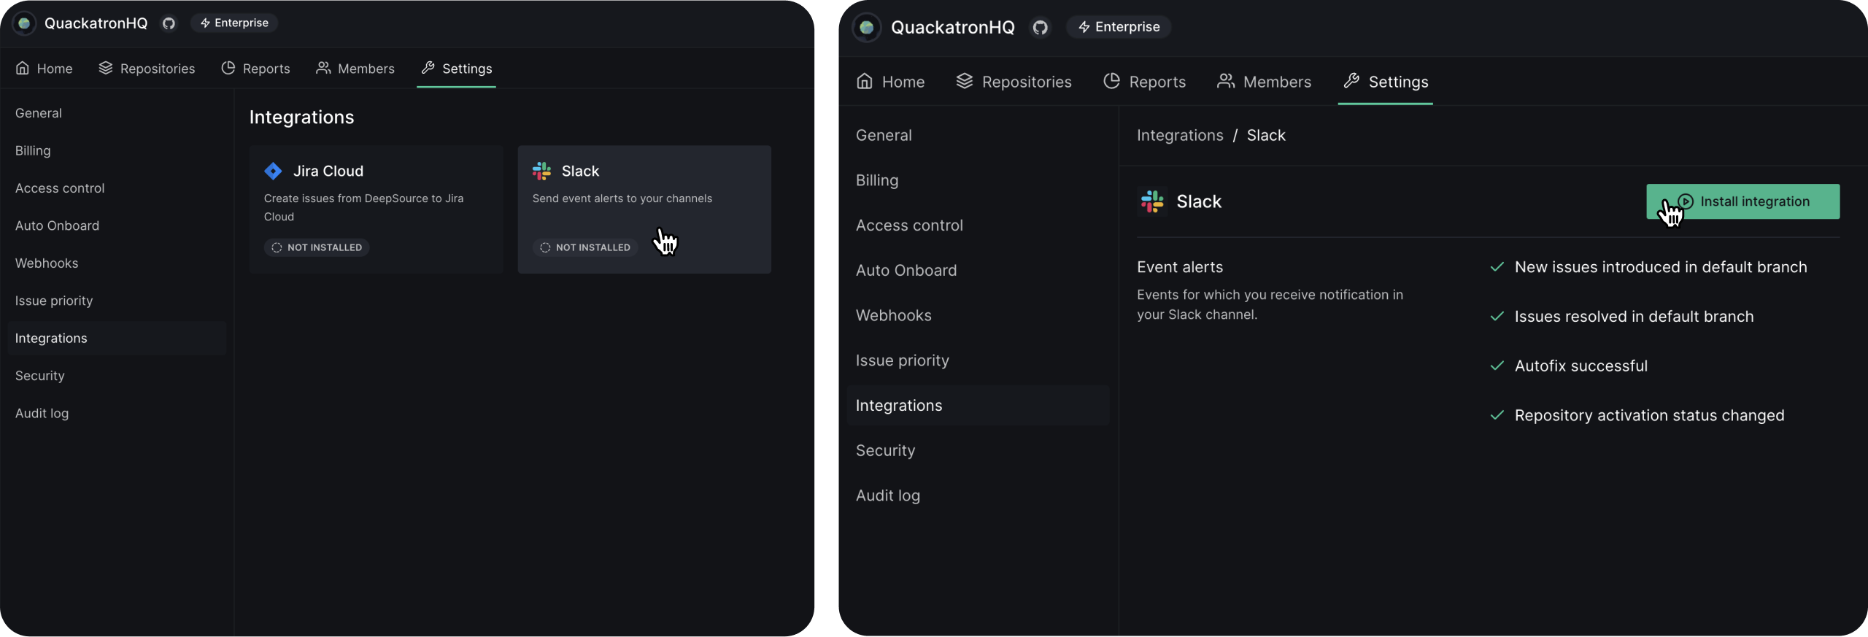Click the Enterprise plan badge in left panel
The height and width of the screenshot is (637, 1868).
coord(234,23)
